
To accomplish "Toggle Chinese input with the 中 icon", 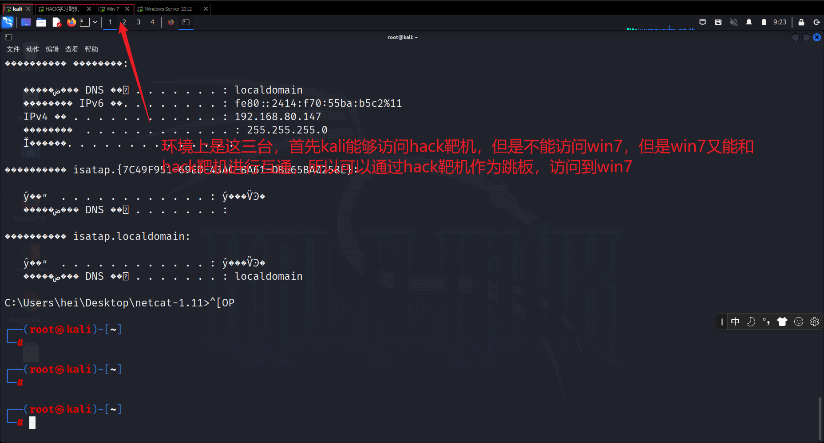I will coord(736,321).
